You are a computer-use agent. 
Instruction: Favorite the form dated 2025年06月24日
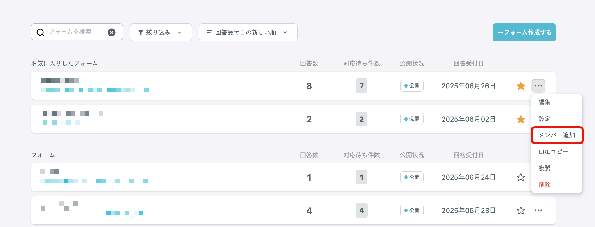pyautogui.click(x=521, y=177)
